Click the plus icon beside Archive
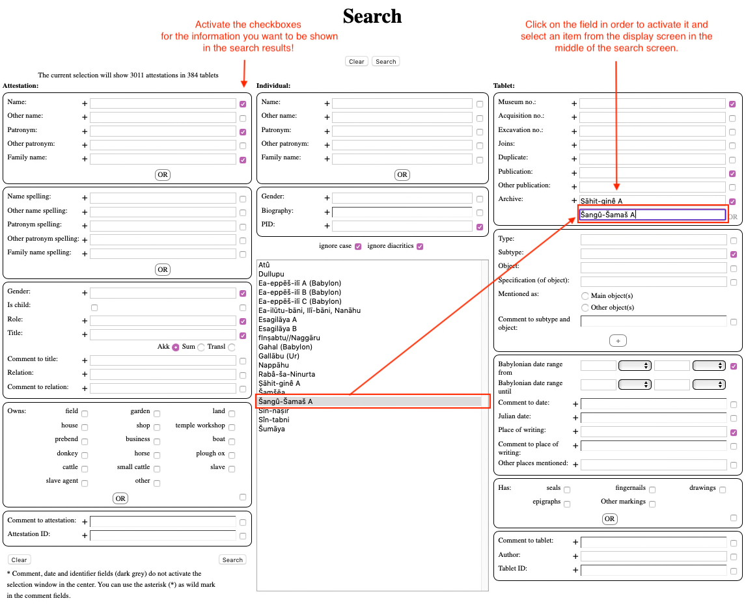 (x=574, y=200)
